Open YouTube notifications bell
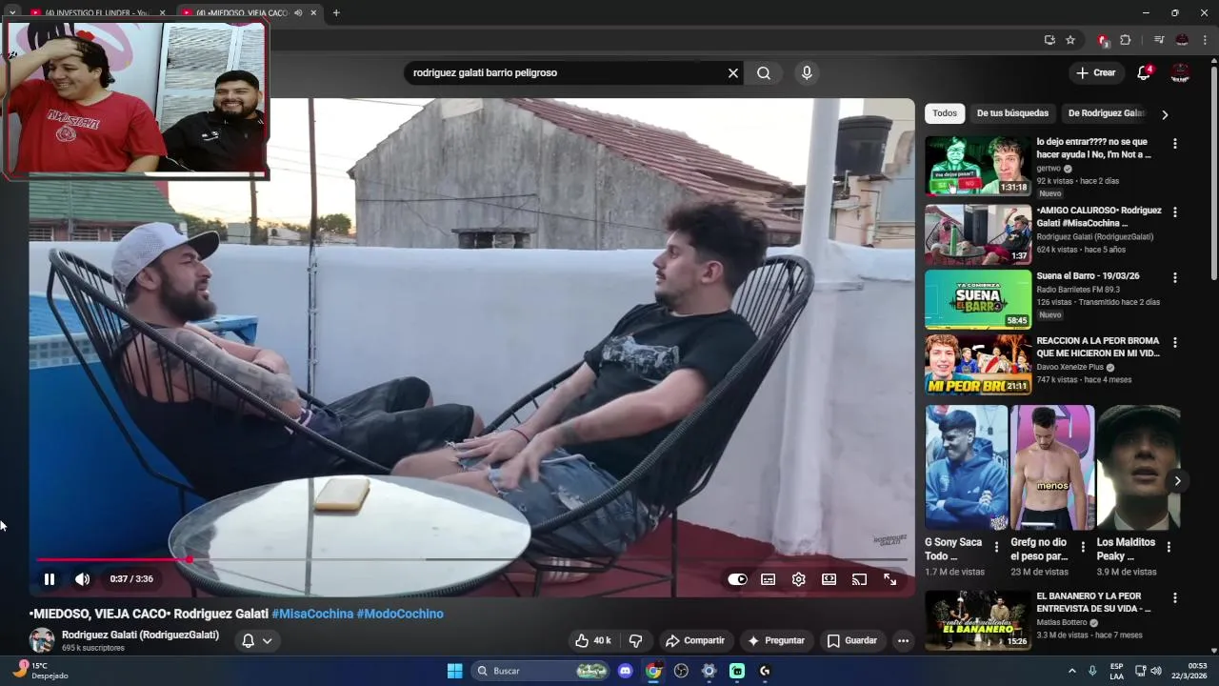 tap(1144, 72)
